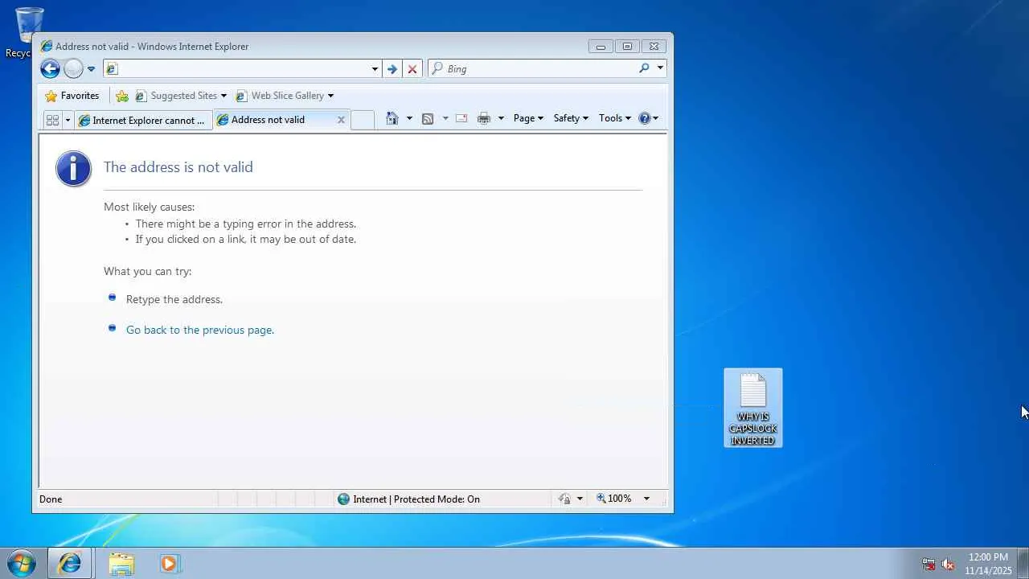Open the Safety menu
1029x579 pixels.
point(571,118)
